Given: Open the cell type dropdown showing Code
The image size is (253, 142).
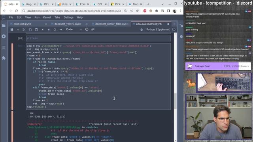Looking at the screenshot, I should (74, 30).
